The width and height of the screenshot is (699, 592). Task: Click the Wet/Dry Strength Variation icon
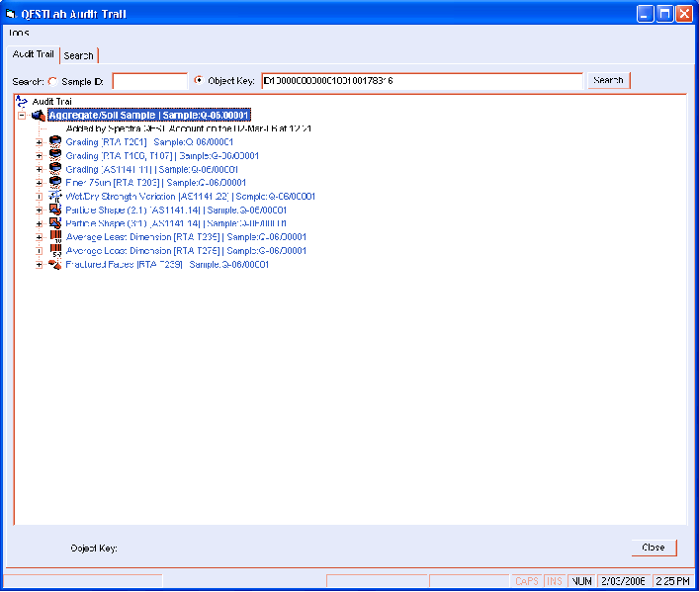click(55, 196)
